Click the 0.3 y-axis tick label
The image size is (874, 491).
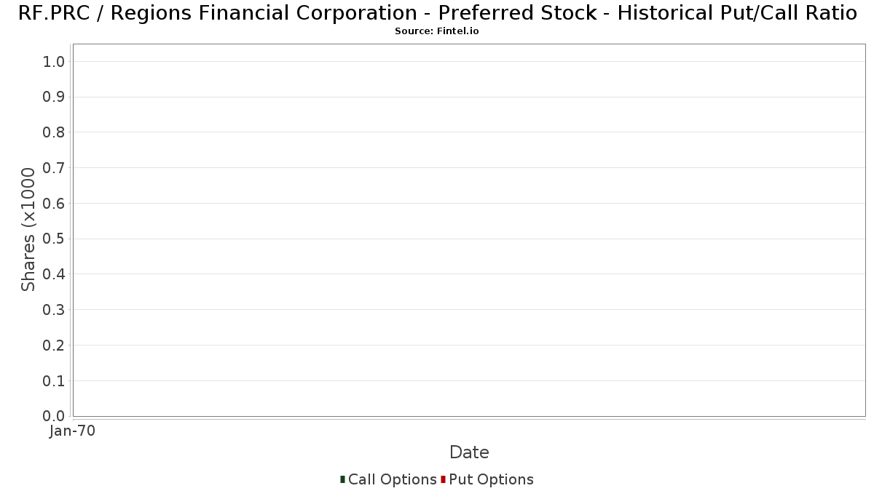pyautogui.click(x=55, y=310)
